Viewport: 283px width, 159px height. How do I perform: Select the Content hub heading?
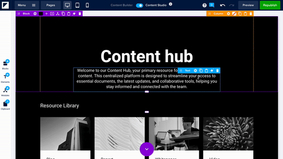[x=147, y=56]
